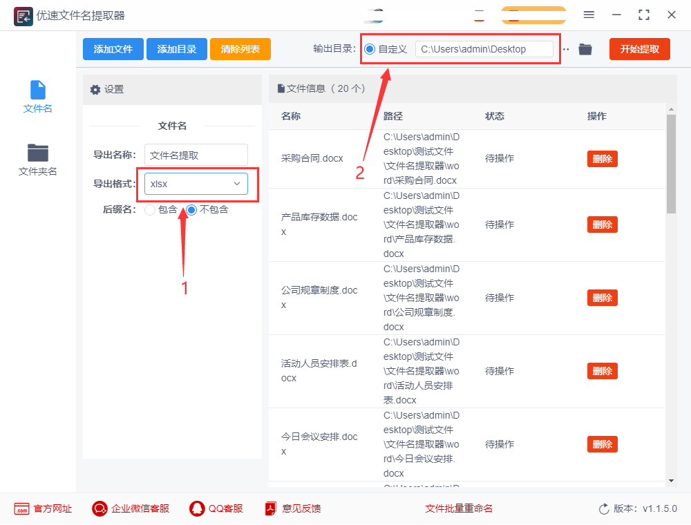Select file name 活动人员安排表.docx
Viewport: 691px width, 525px height.
click(319, 370)
